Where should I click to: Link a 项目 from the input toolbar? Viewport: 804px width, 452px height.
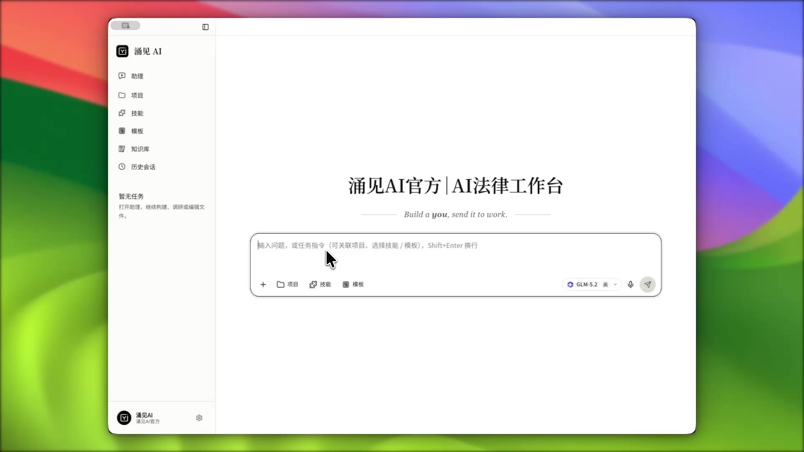tap(287, 285)
